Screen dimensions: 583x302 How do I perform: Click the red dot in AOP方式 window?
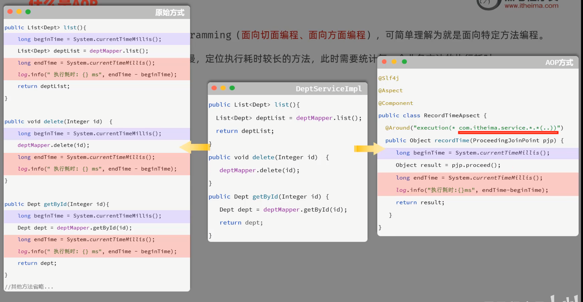[x=384, y=62]
